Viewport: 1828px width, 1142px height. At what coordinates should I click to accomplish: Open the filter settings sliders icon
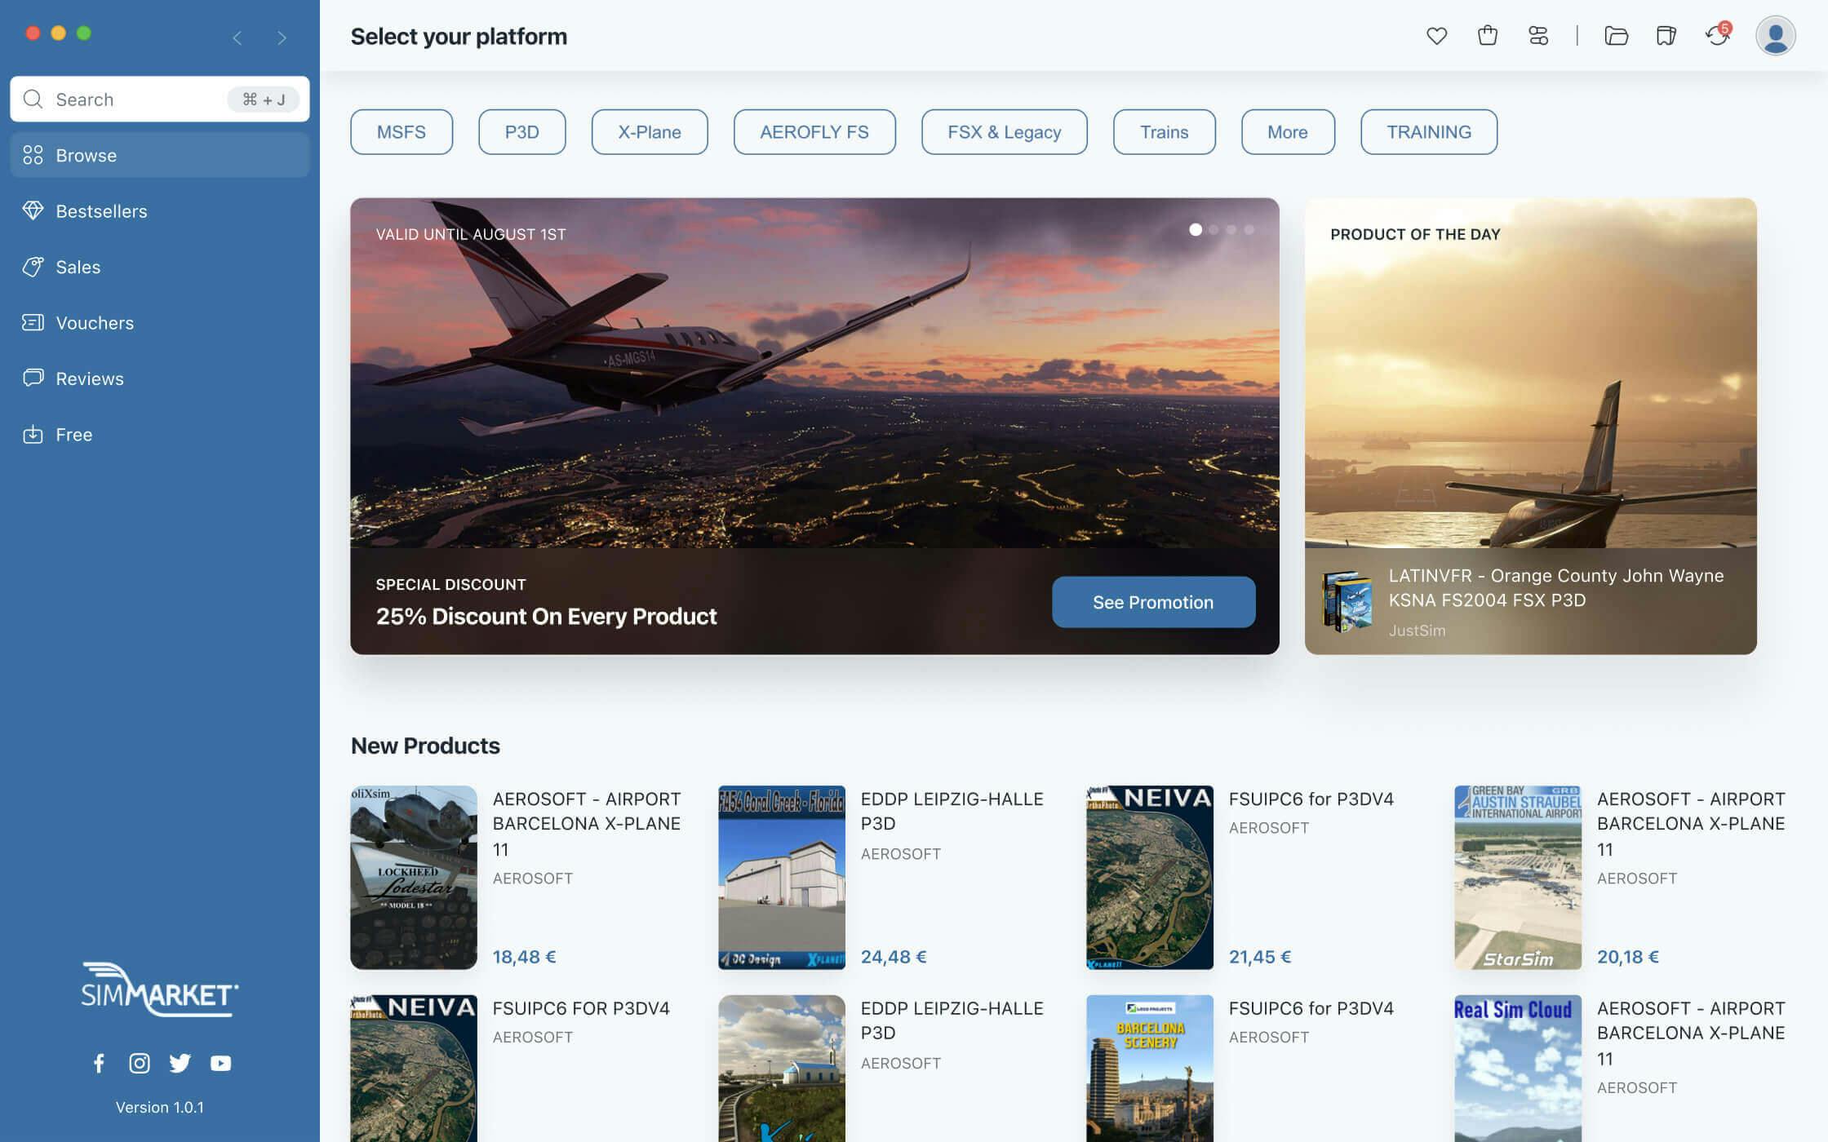(1537, 36)
